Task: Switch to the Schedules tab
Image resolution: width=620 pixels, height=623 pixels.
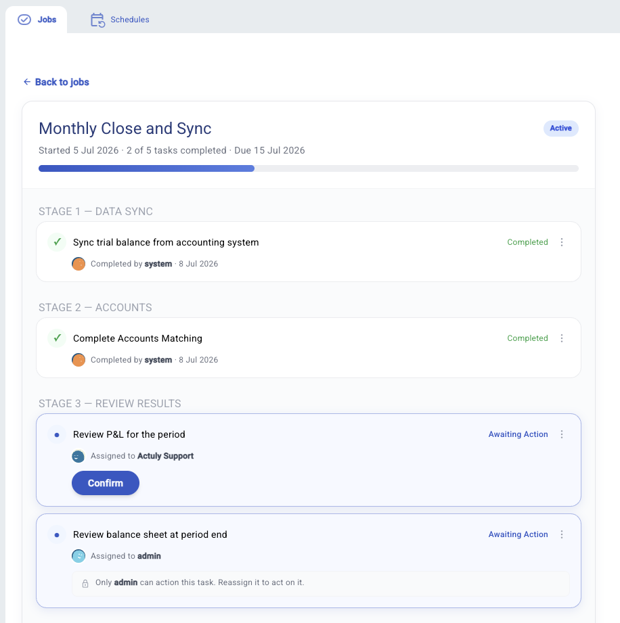Action: [120, 20]
